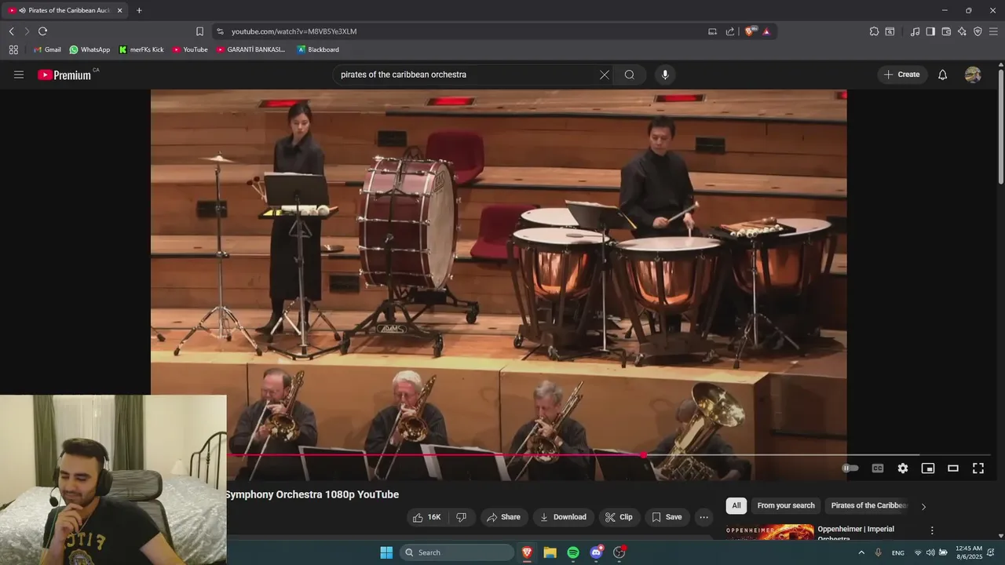The width and height of the screenshot is (1005, 565).
Task: Toggle autoplay switch in the player
Action: 850,468
